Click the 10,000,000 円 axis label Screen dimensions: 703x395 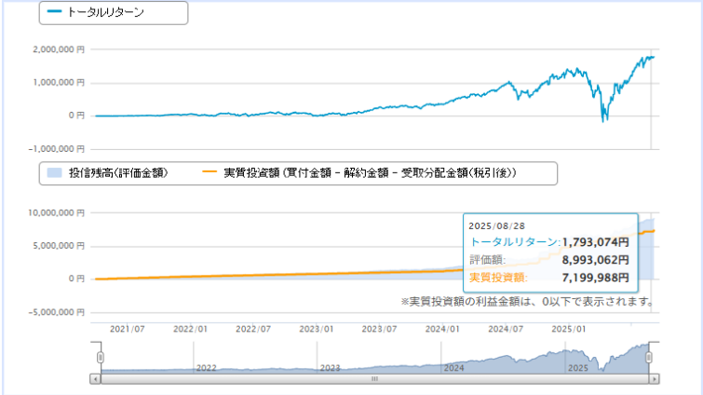[x=57, y=213]
